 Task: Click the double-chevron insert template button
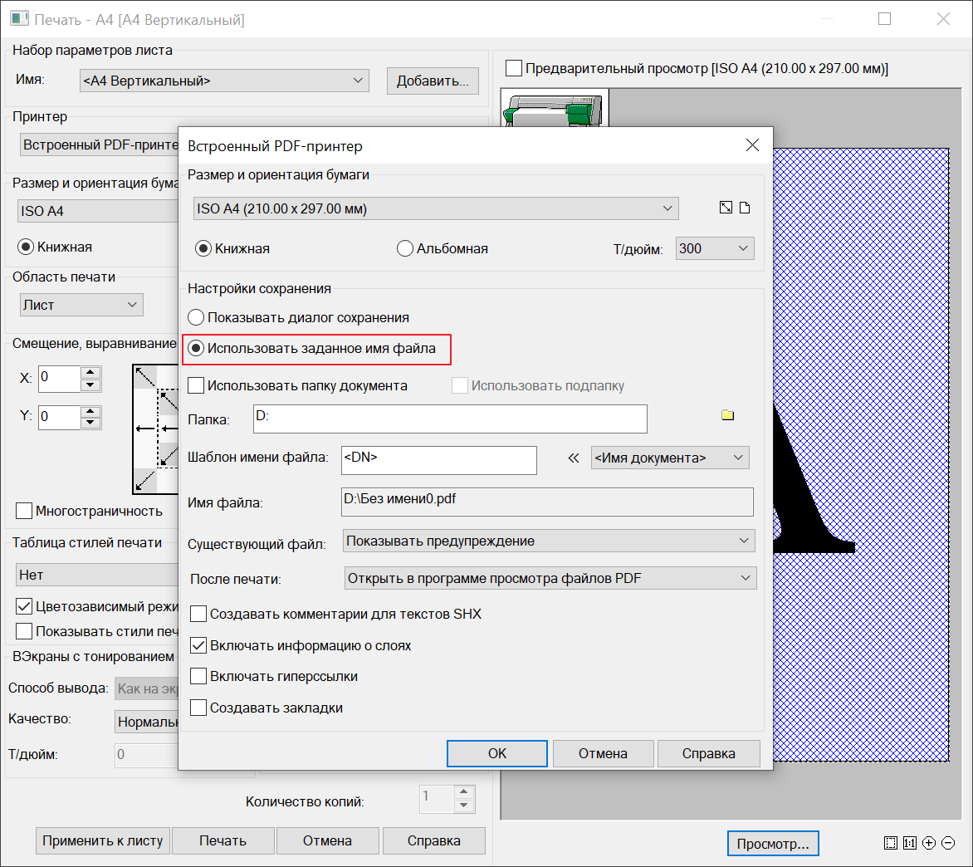coord(573,458)
